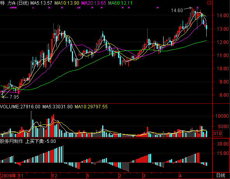
Task: Click the red split-window icon at top right
Action: pos(209,3)
